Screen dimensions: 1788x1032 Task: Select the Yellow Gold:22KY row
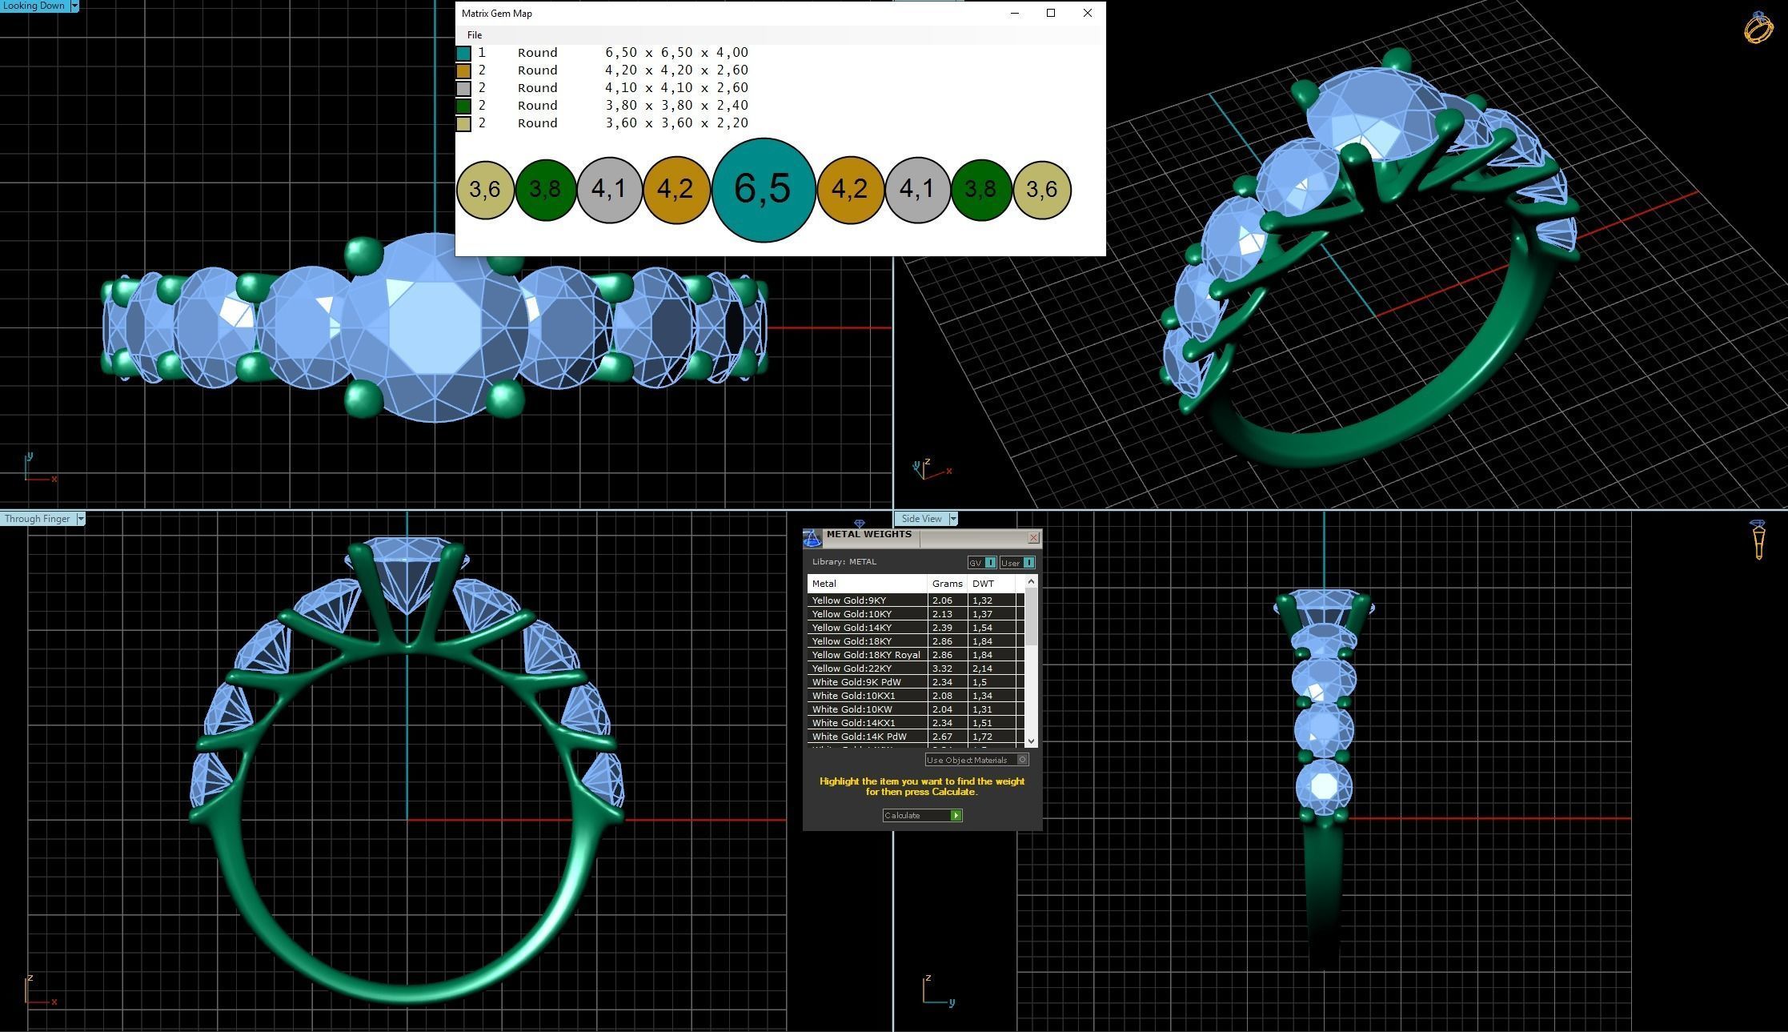pyautogui.click(x=916, y=669)
